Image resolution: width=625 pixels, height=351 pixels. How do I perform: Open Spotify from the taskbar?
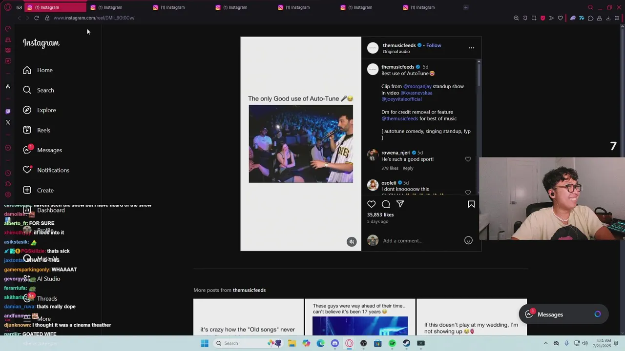(x=392, y=343)
